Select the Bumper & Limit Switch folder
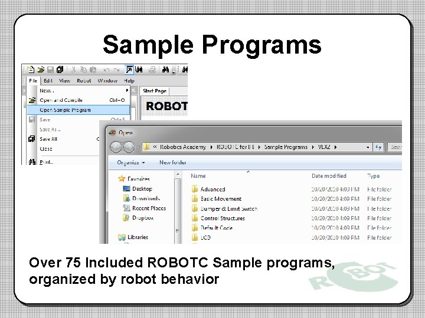This screenshot has height=318, width=425. 229,208
